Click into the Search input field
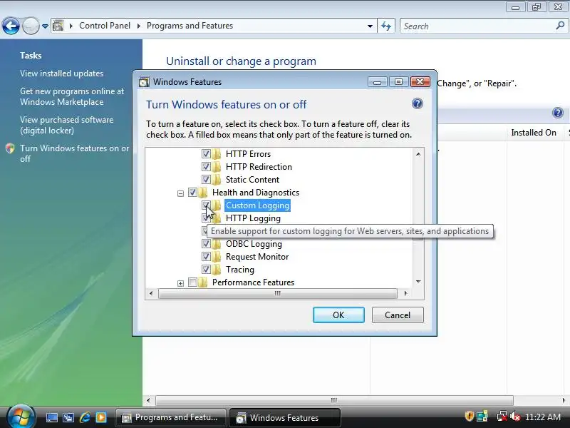This screenshot has width=570, height=428. coord(478,26)
